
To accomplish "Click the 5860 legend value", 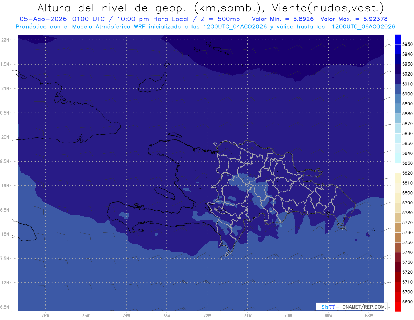I will pyautogui.click(x=407, y=133).
